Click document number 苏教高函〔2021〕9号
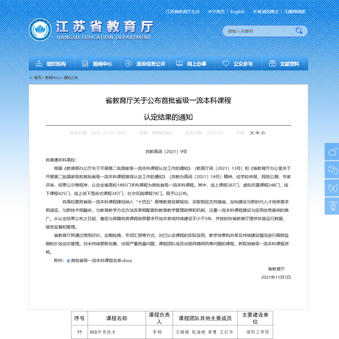Viewport: 339px width, 339px height. (166, 152)
